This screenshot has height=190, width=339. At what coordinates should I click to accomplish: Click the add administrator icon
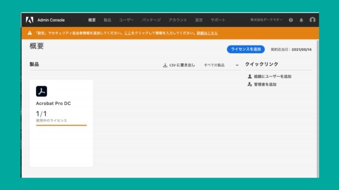point(250,84)
